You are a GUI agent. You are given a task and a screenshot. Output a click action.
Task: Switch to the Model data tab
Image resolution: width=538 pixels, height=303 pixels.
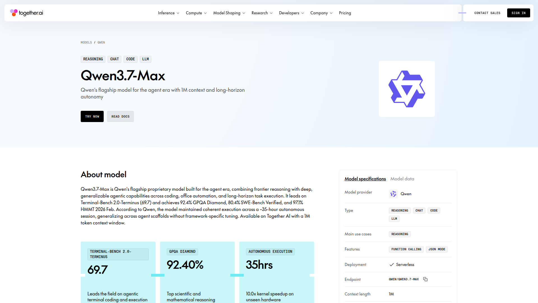[x=402, y=179]
